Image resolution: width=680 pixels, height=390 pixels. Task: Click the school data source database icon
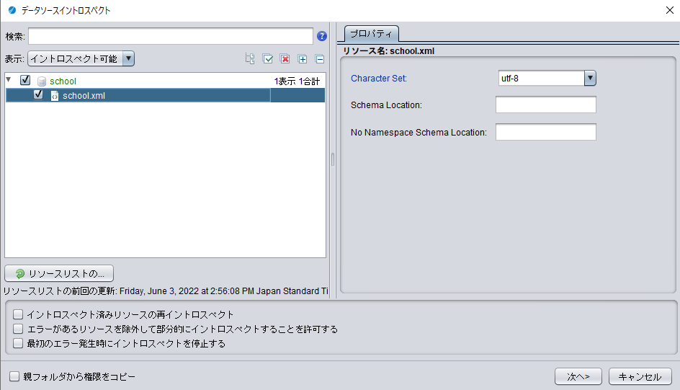click(42, 81)
